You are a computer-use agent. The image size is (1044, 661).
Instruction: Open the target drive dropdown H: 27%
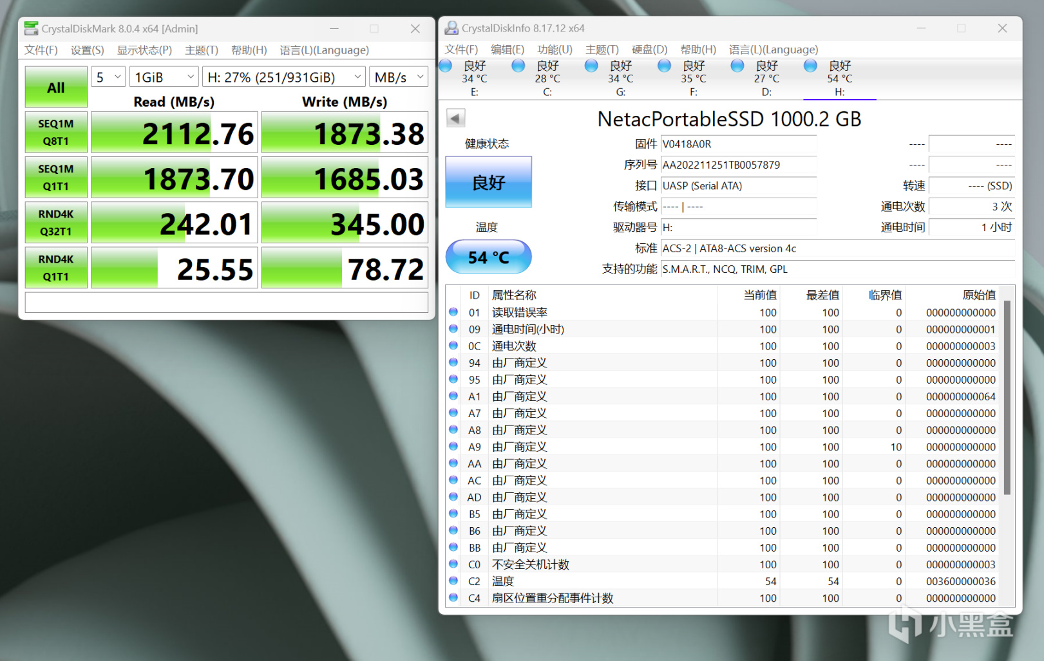pyautogui.click(x=284, y=77)
